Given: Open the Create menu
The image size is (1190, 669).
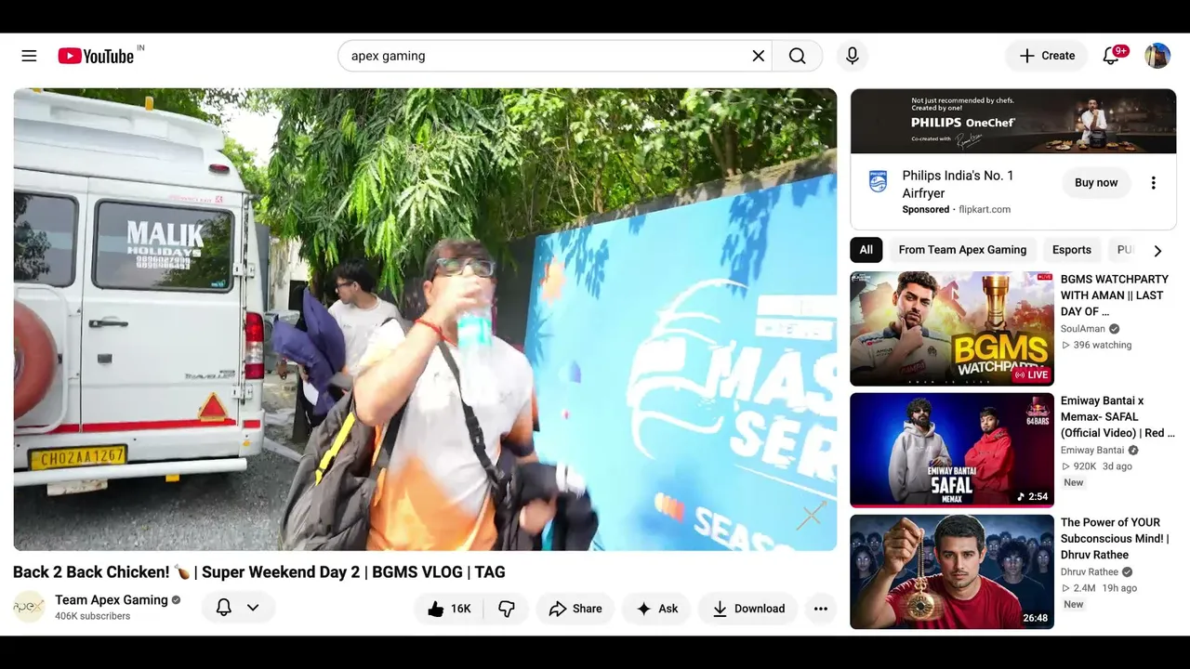Looking at the screenshot, I should click(1047, 56).
